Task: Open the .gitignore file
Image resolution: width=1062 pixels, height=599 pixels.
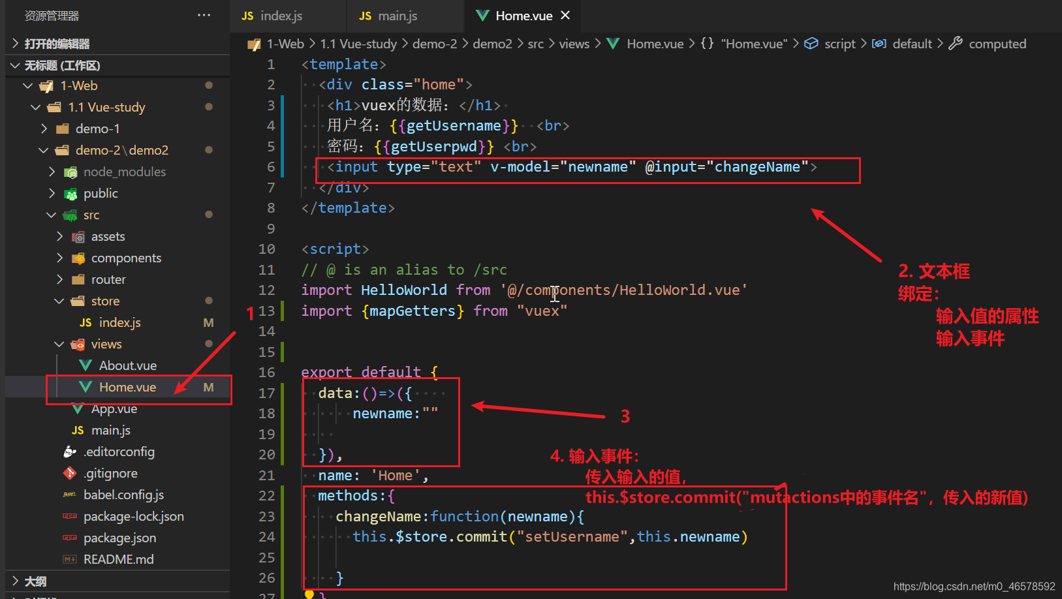Action: click(110, 473)
